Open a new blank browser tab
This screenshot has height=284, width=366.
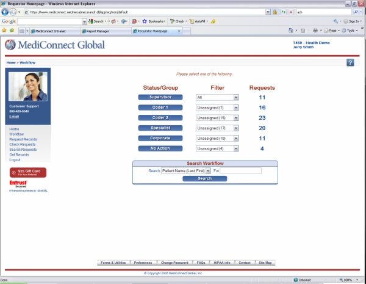tap(187, 31)
